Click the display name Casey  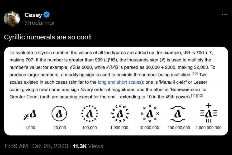33,15
